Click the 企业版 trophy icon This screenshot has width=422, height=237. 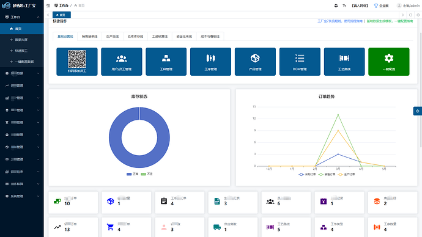pos(376,5)
